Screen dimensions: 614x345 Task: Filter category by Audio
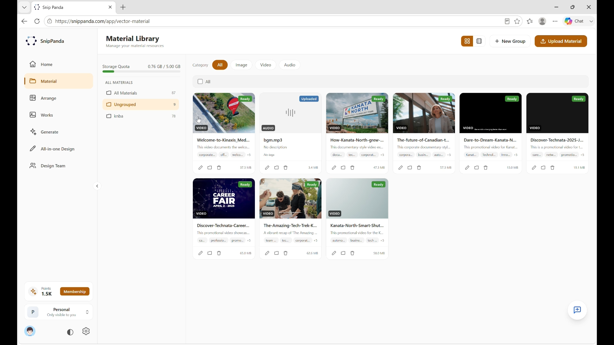(x=290, y=65)
